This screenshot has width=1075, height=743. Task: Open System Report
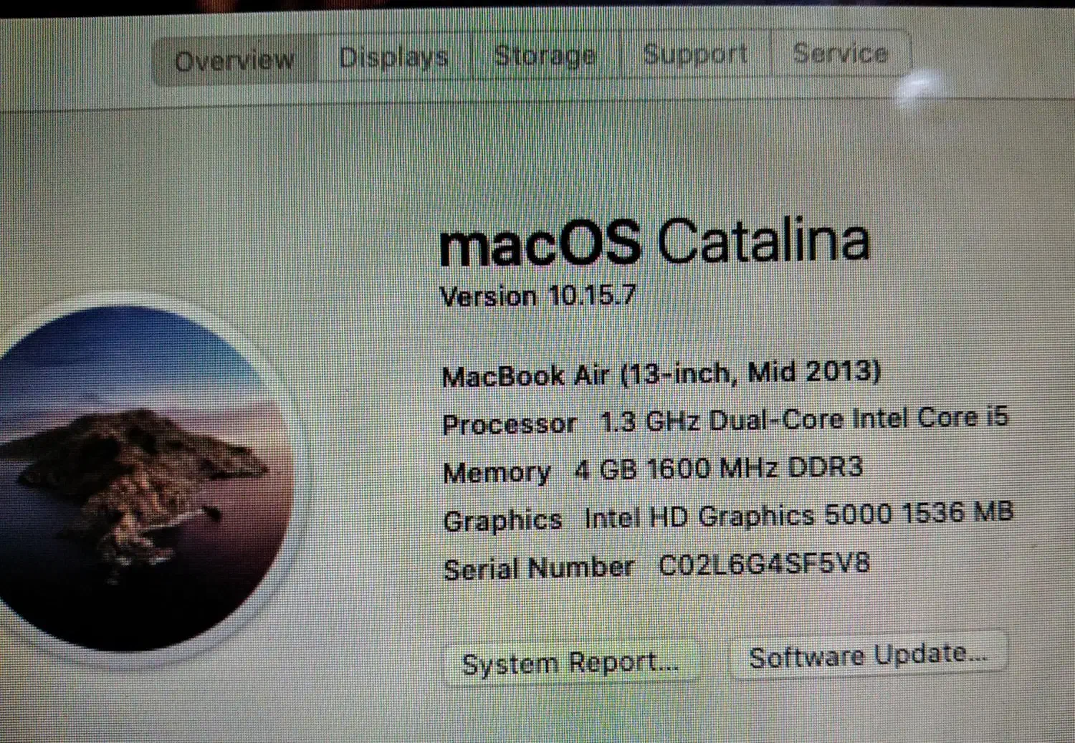[x=570, y=663]
